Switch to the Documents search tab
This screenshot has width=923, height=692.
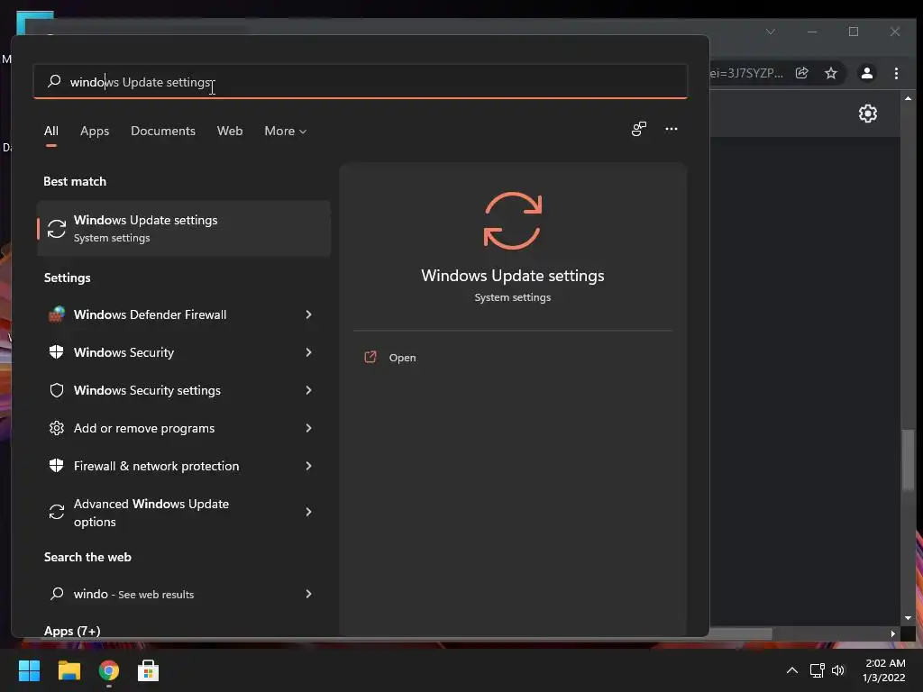pyautogui.click(x=163, y=131)
